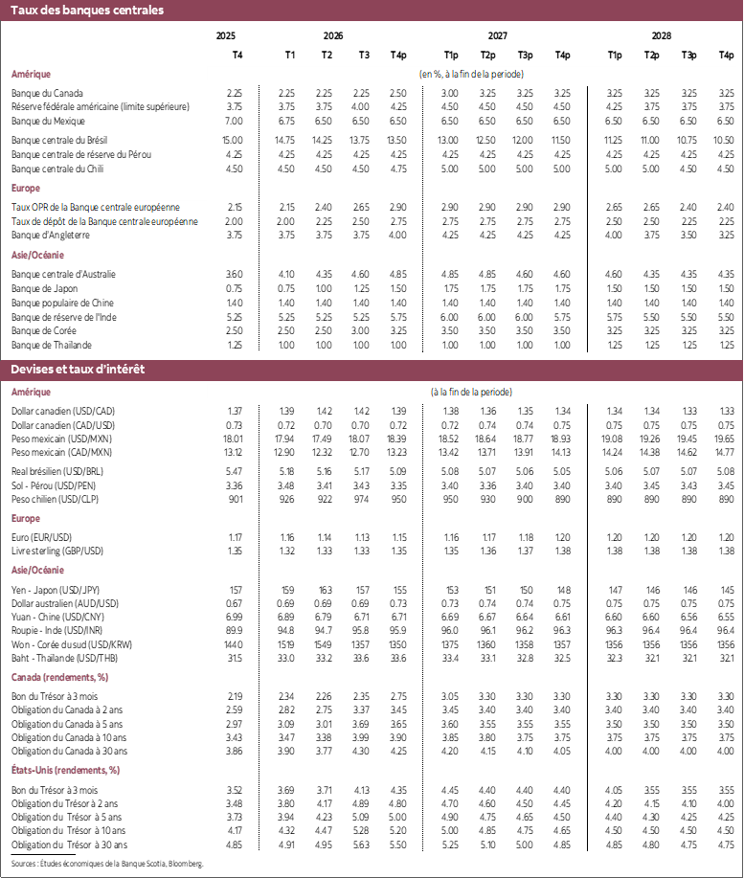Click the 'Asie/Océanie' heading under central bank rates
The image size is (744, 878).
click(x=37, y=256)
